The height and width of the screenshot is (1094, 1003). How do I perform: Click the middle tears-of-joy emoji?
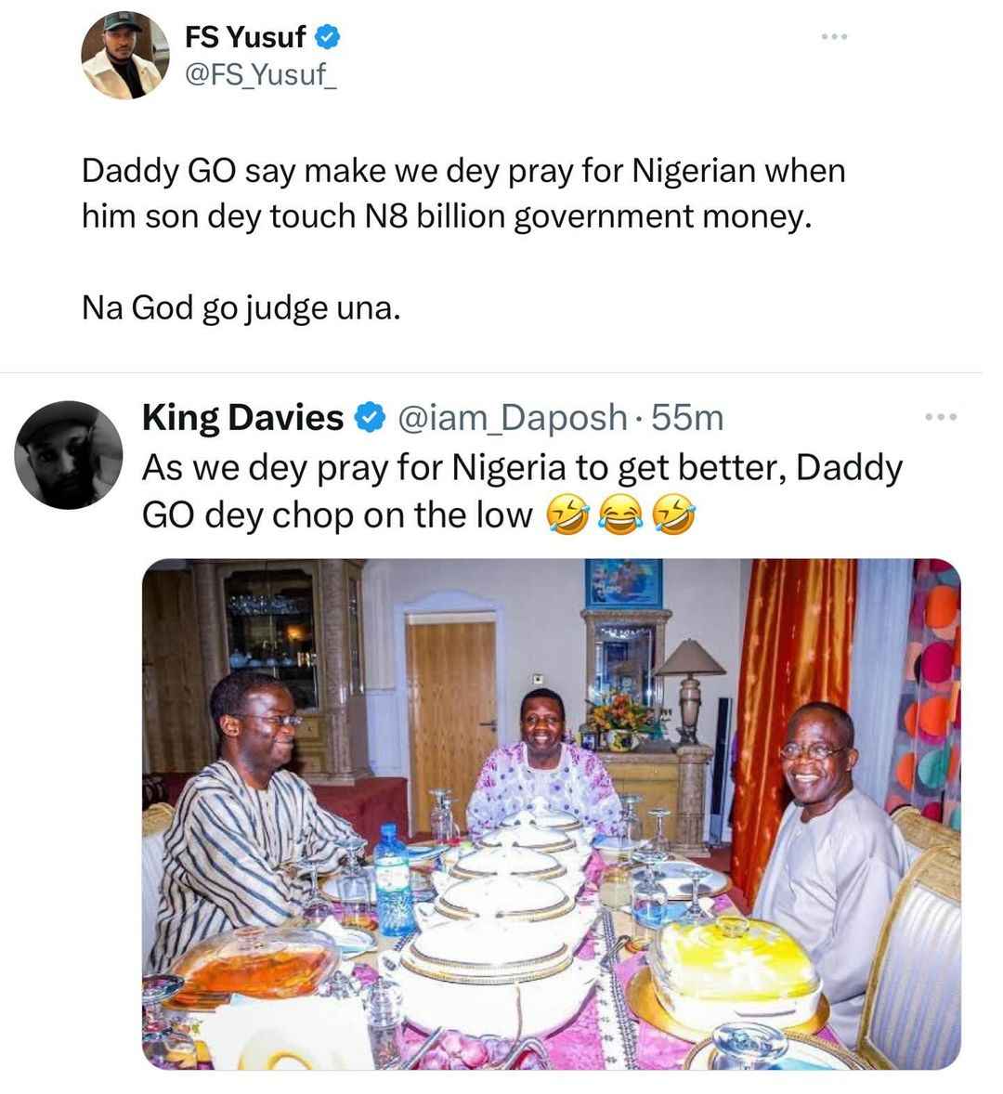tap(620, 516)
